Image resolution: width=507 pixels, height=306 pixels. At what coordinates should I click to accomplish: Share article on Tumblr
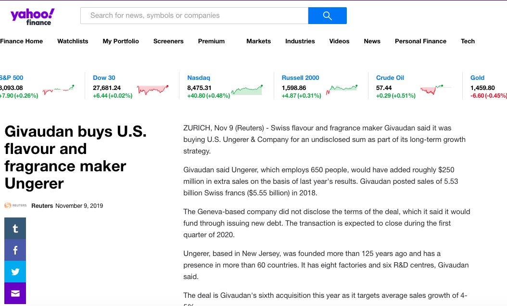[15, 228]
